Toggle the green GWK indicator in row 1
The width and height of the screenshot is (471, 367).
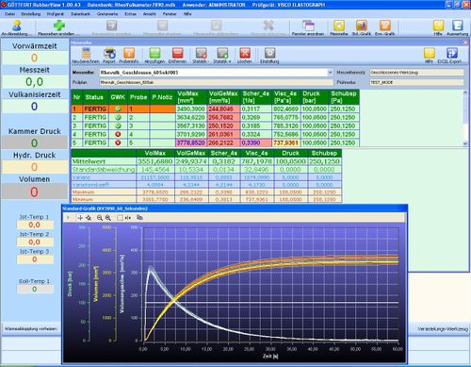(x=118, y=108)
